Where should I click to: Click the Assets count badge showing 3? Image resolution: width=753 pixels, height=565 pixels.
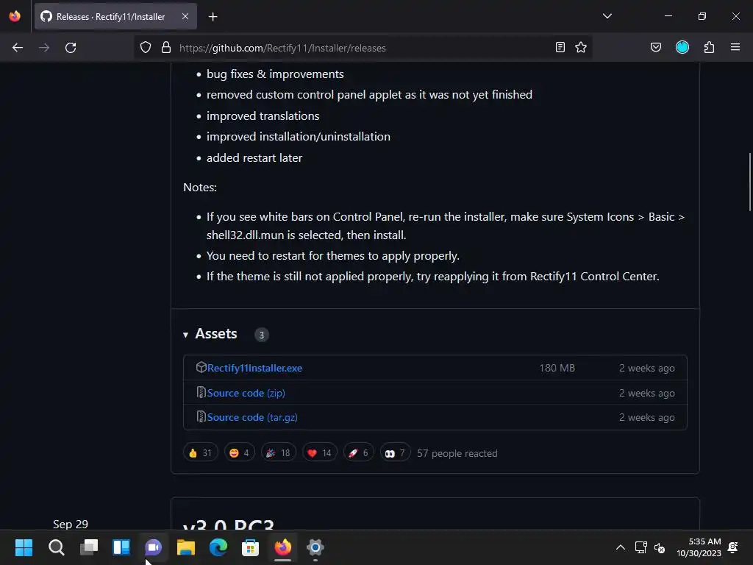point(262,335)
